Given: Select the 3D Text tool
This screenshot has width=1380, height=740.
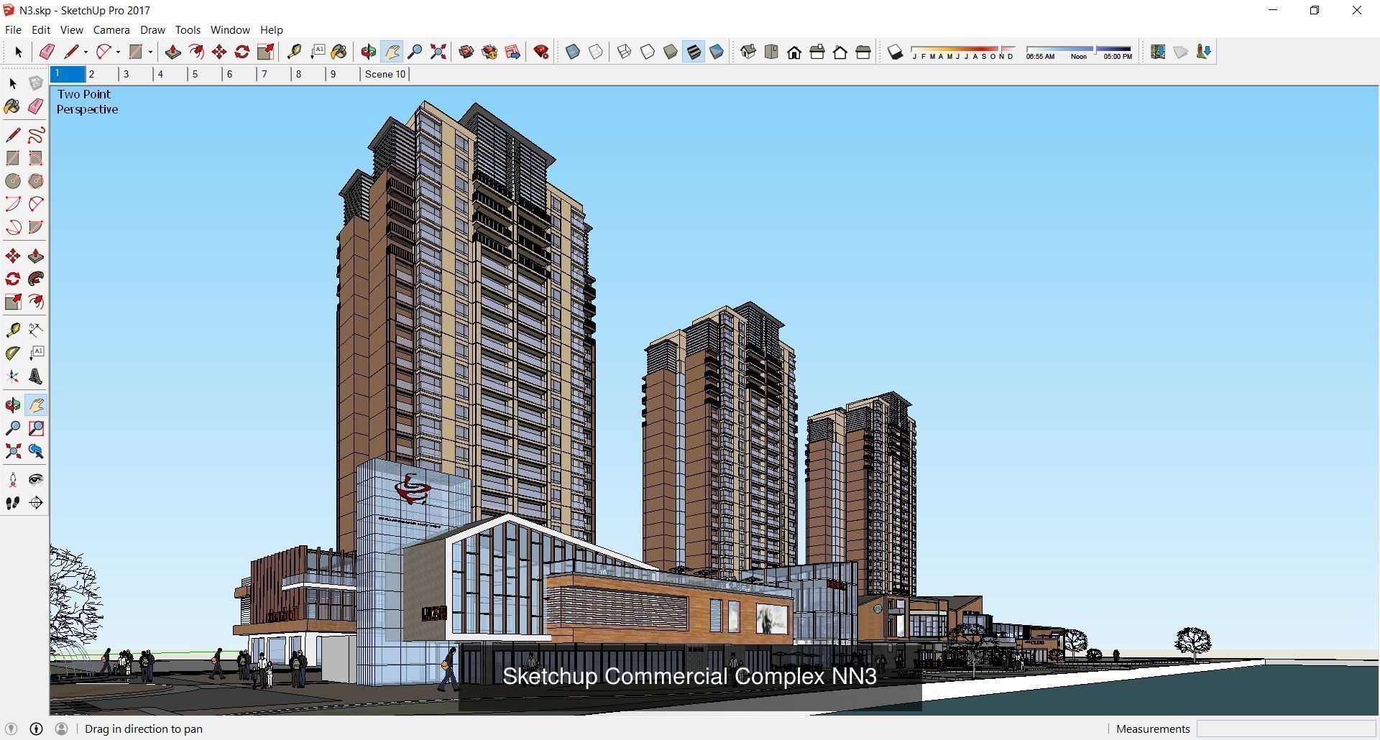Looking at the screenshot, I should [x=36, y=376].
